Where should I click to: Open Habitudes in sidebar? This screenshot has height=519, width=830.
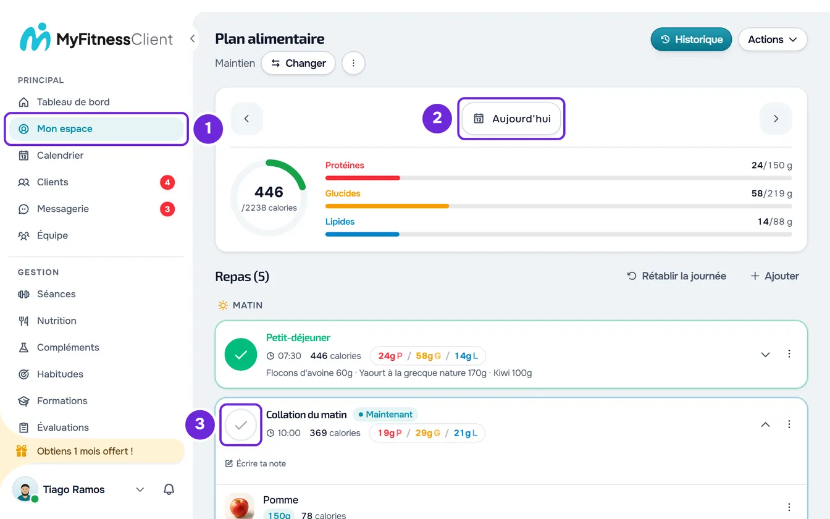coord(96,374)
